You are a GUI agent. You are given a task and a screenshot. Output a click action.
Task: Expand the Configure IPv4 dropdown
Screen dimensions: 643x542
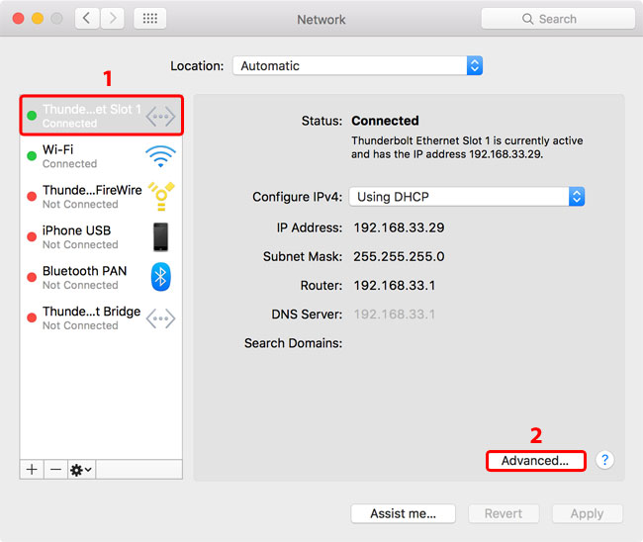pyautogui.click(x=468, y=197)
